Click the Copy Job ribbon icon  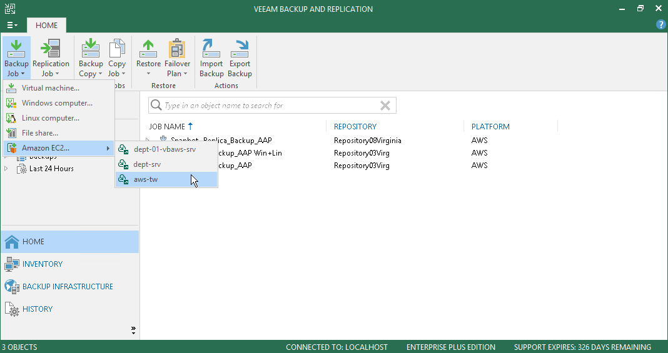117,49
